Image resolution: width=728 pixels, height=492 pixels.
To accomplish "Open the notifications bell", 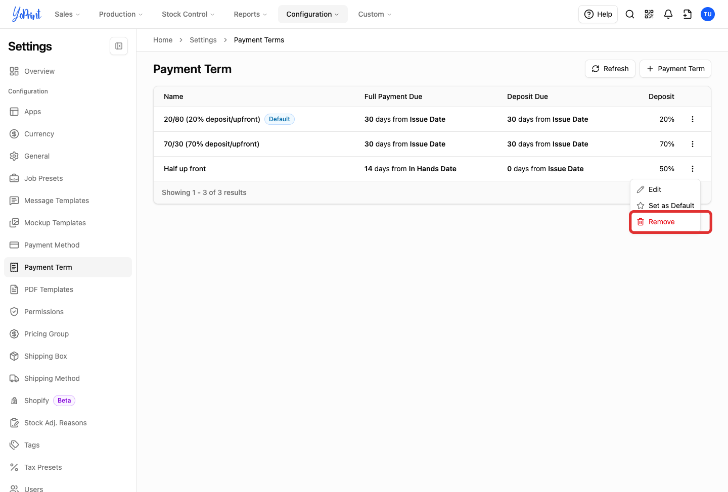I will point(668,14).
